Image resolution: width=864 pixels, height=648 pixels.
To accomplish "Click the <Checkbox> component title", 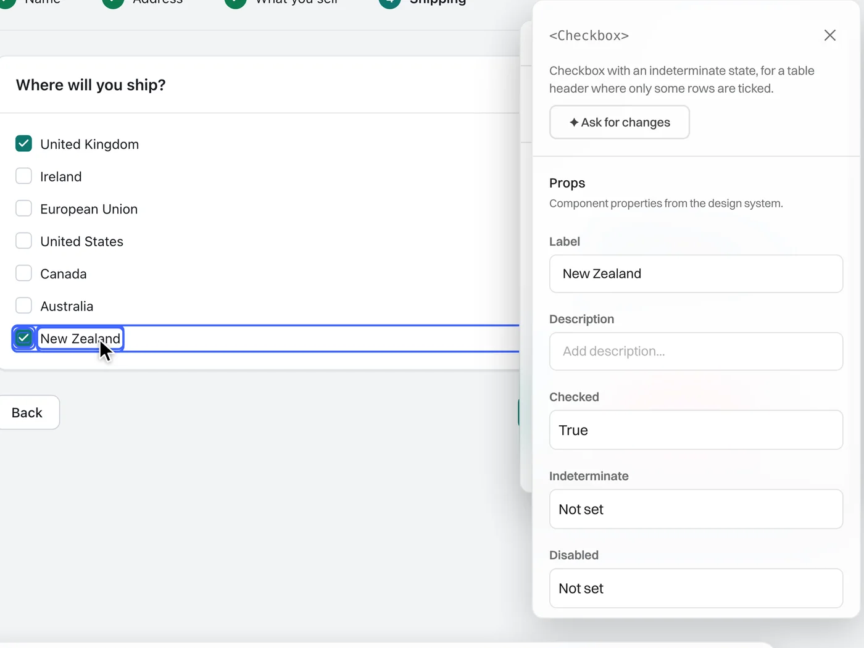I will (x=589, y=36).
